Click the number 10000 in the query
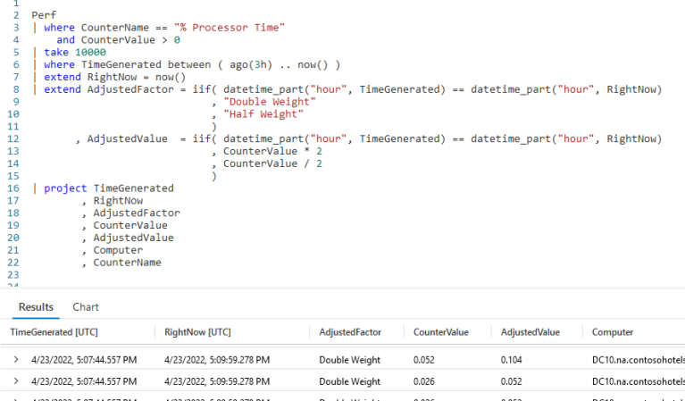Screen dimensions: 685x401 (90, 52)
